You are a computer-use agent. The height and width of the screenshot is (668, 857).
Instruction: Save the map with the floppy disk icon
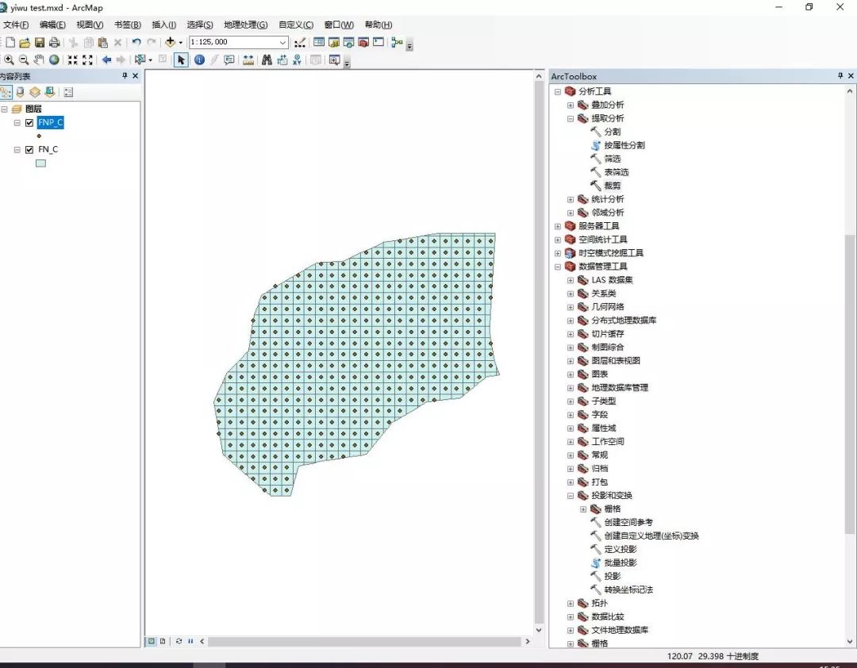point(40,42)
